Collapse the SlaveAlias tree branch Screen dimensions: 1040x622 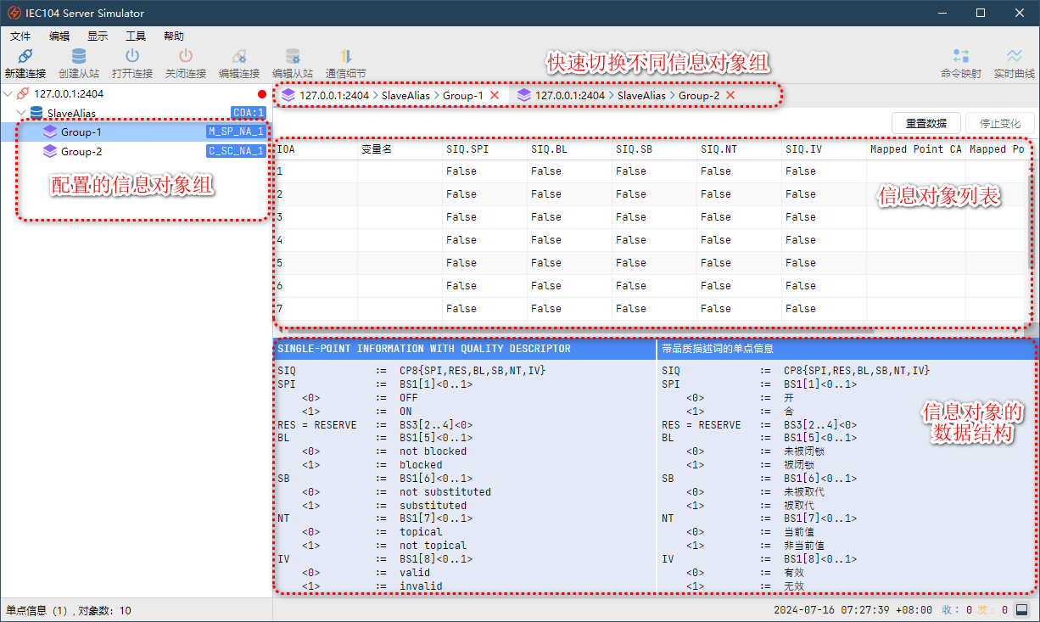tap(22, 113)
